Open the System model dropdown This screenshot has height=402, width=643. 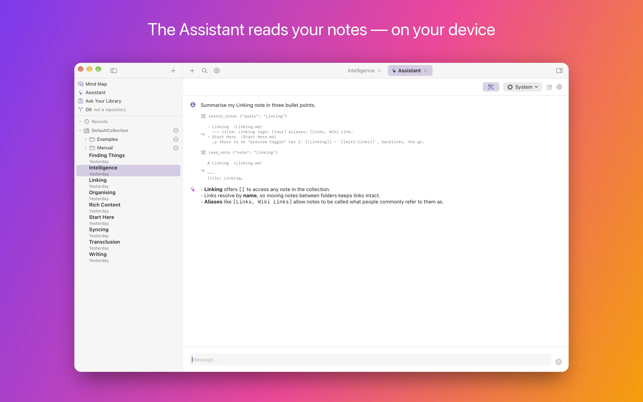(x=522, y=87)
